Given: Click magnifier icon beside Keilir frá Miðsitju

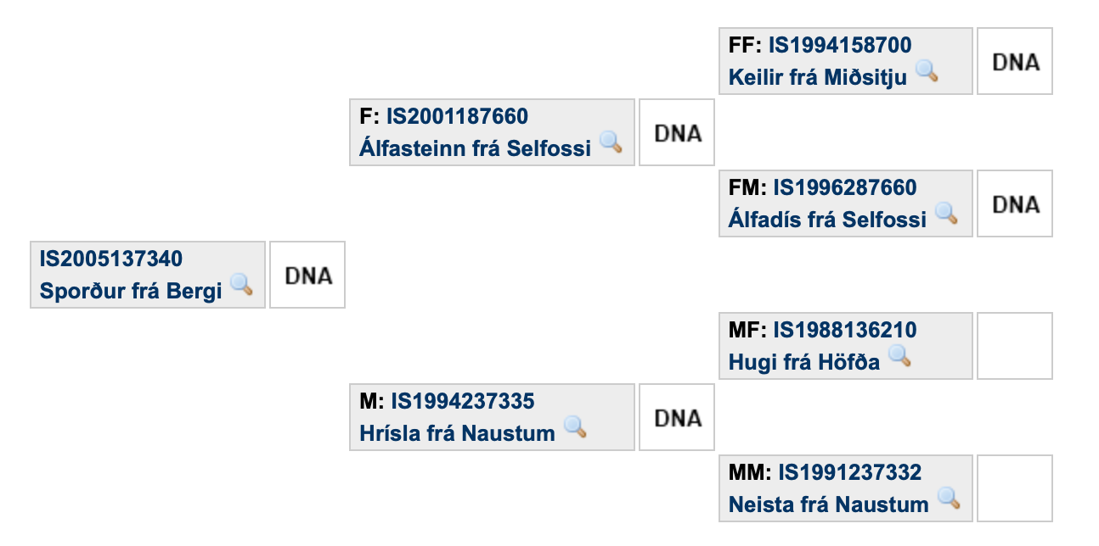Looking at the screenshot, I should pos(927,70).
